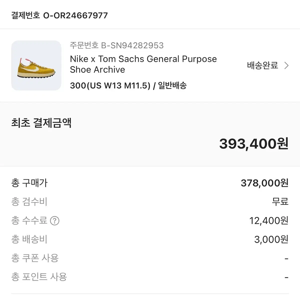Click the 393,400원 total amount
The width and height of the screenshot is (300, 295).
[x=254, y=144]
